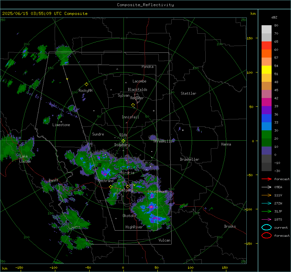291x272 pixels.
Task: Pick the cyan 27ZW arrow legend icon
Action: (x=266, y=203)
